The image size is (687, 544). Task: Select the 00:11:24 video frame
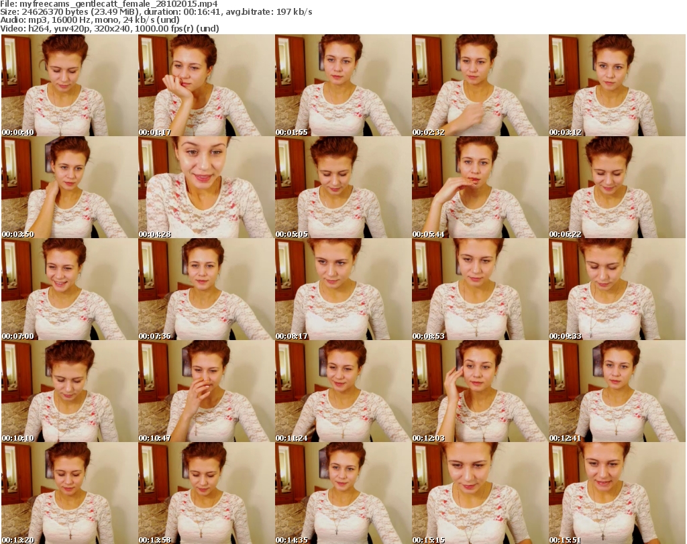coord(343,392)
